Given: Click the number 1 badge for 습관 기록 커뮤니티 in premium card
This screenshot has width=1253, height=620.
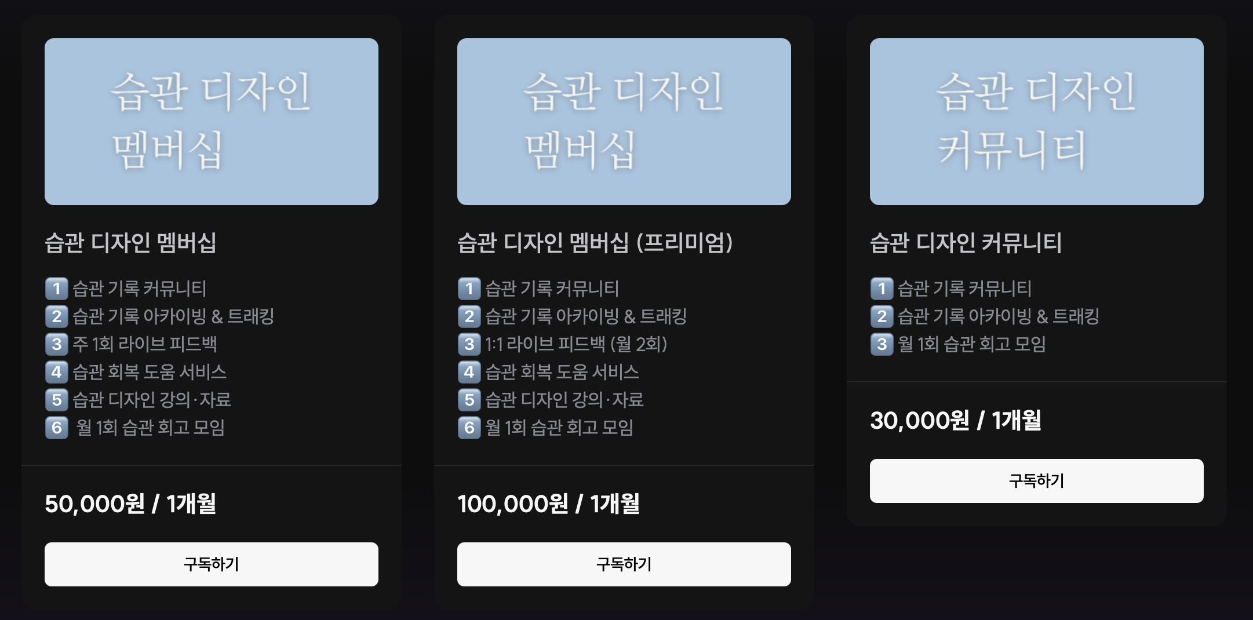Looking at the screenshot, I should click(468, 289).
